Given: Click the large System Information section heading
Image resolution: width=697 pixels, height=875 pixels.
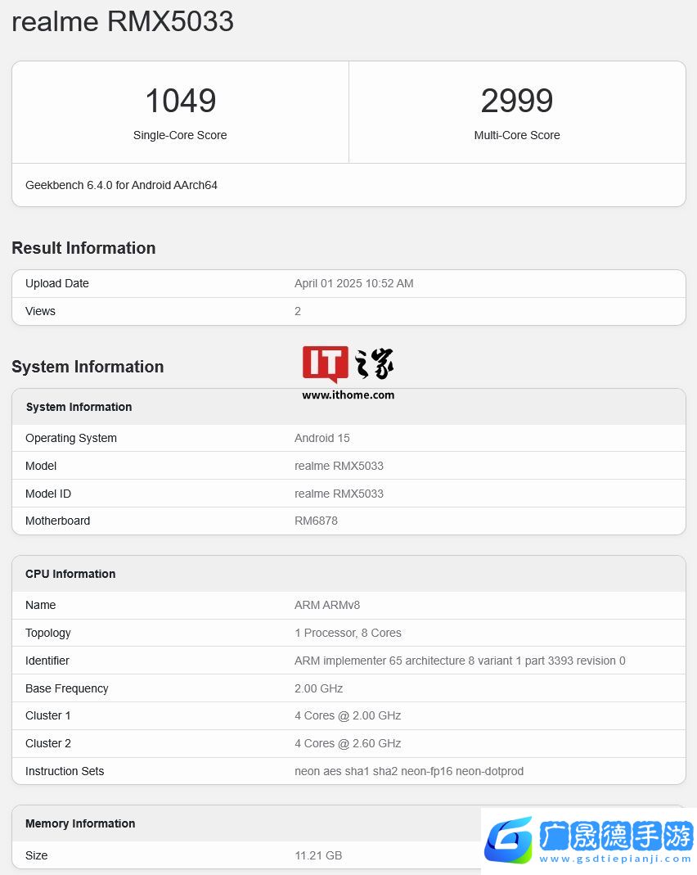Looking at the screenshot, I should [88, 367].
